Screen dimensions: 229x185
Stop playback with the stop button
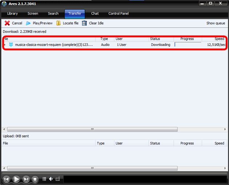pyautogui.click(x=35, y=179)
